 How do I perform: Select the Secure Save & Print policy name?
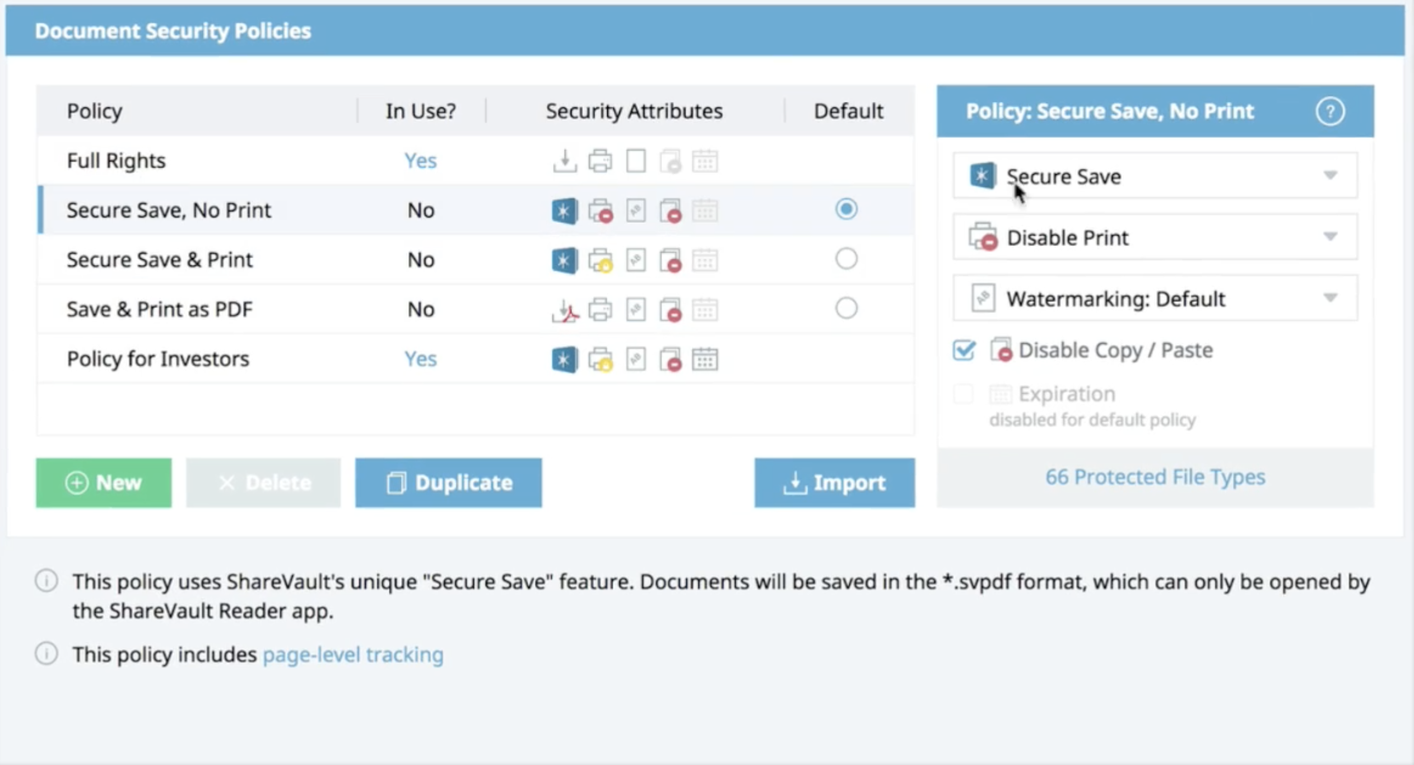point(160,260)
